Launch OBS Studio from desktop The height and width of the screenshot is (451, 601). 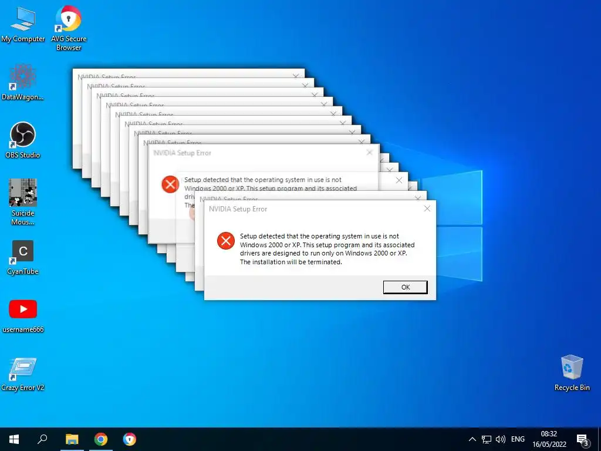pyautogui.click(x=23, y=140)
